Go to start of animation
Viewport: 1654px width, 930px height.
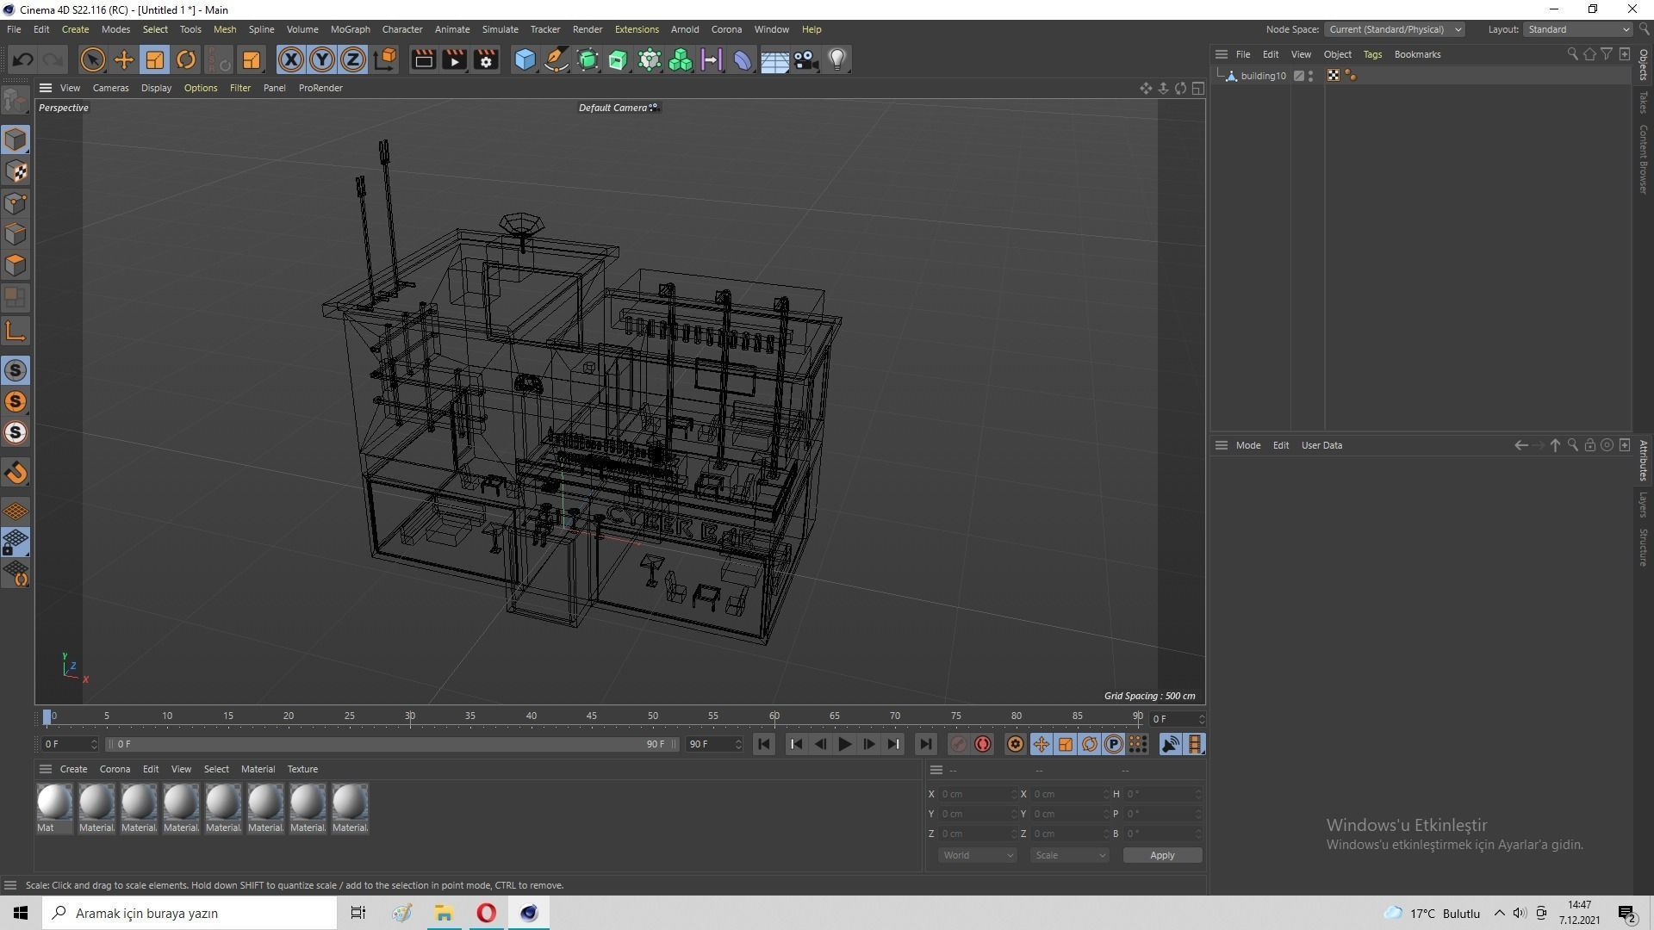(763, 744)
